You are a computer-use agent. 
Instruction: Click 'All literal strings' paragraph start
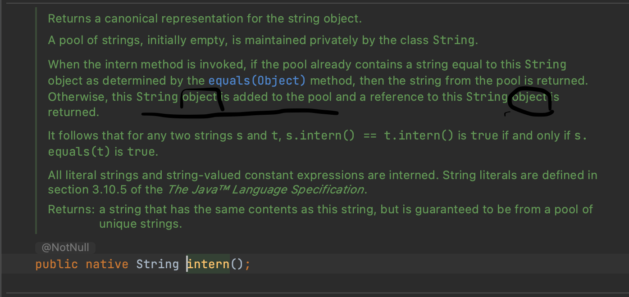(92, 175)
